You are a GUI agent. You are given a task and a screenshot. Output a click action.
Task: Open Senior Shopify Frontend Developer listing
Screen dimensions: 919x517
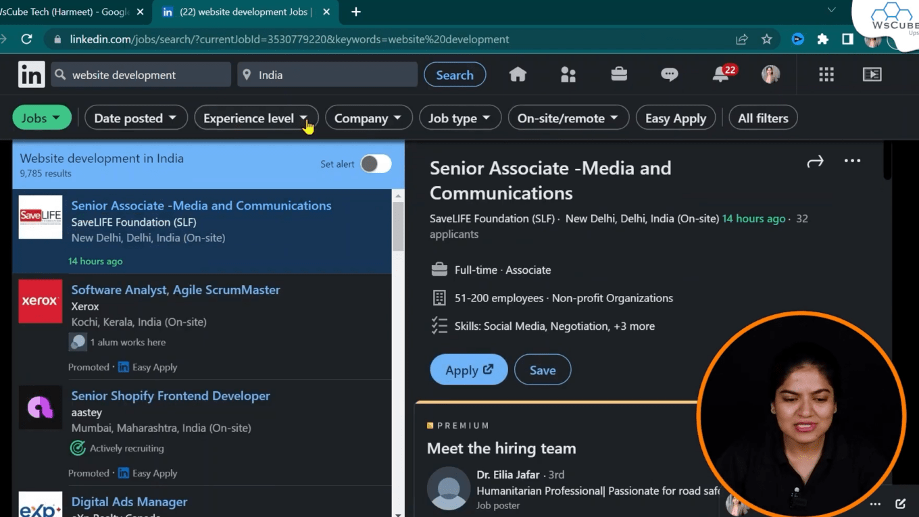tap(170, 396)
